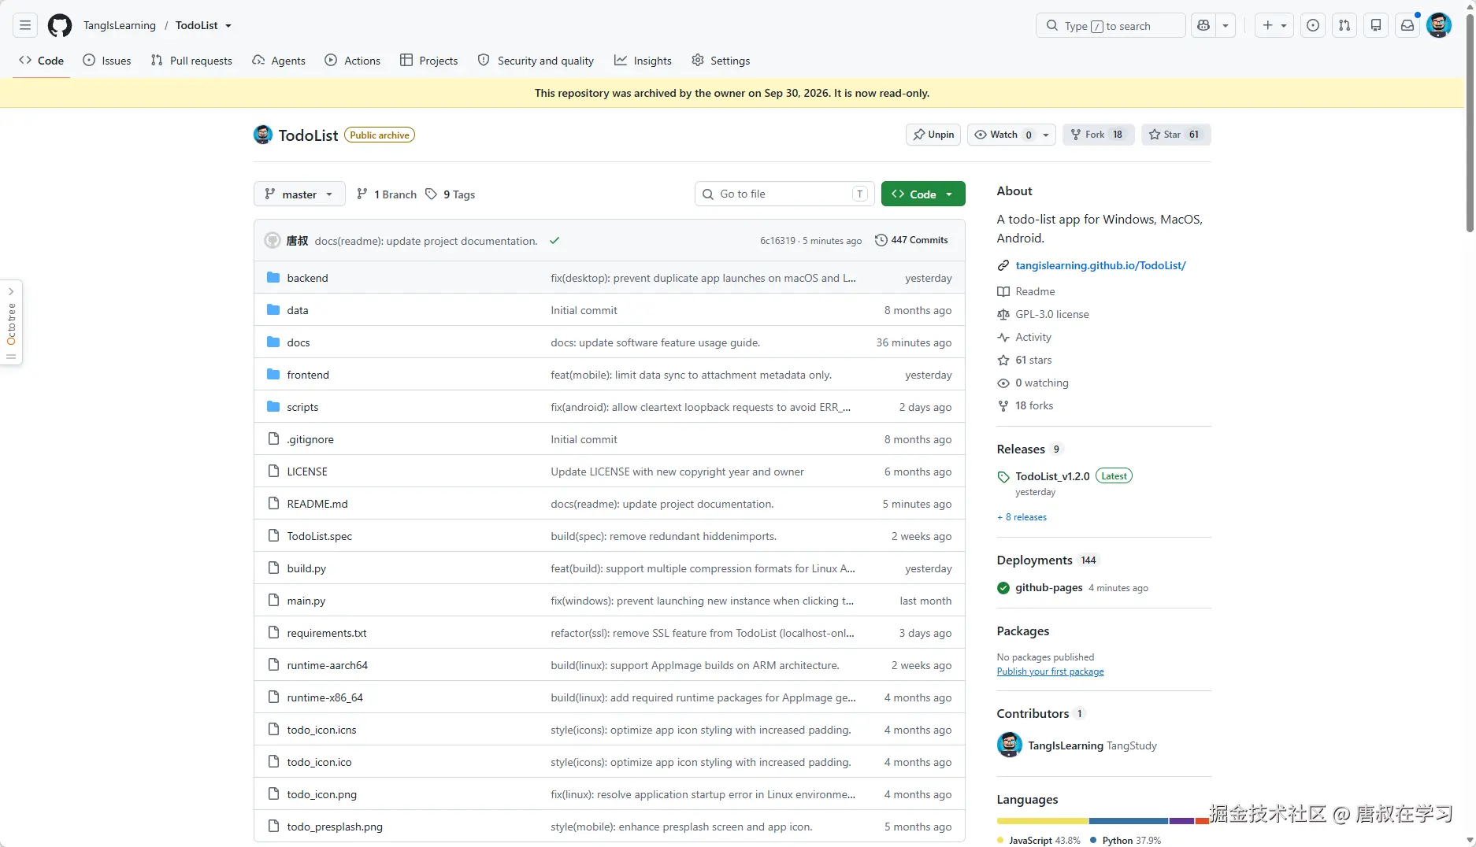The width and height of the screenshot is (1476, 847).
Task: Click the Python segment of language bar
Action: pyautogui.click(x=1129, y=821)
